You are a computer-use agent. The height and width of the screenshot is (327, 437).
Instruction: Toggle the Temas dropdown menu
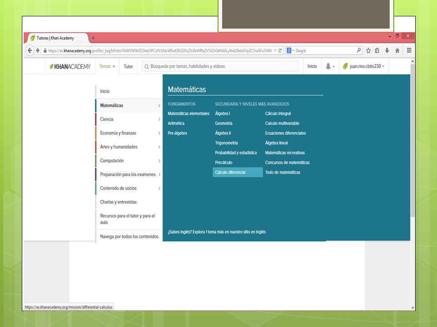[x=107, y=66]
